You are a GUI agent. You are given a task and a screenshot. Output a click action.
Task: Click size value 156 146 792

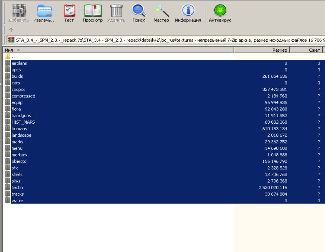click(x=275, y=161)
